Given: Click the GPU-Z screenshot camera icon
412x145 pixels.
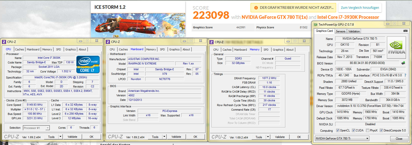Looking at the screenshot, I should (x=405, y=31).
